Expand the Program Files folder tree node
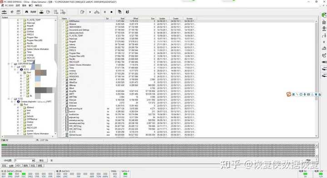The width and height of the screenshot is (327, 178). (18, 37)
